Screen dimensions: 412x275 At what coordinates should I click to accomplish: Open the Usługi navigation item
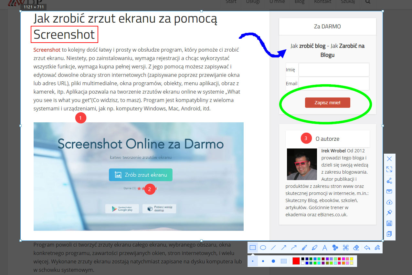(x=253, y=2)
